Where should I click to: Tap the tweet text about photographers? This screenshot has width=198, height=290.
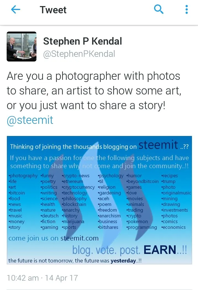pos(94,91)
